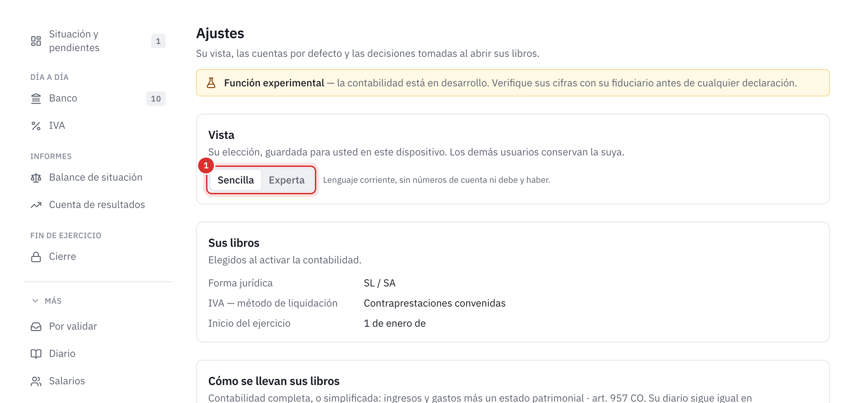Click the MÁS section label
Image resolution: width=853 pixels, height=403 pixels.
pyautogui.click(x=53, y=301)
